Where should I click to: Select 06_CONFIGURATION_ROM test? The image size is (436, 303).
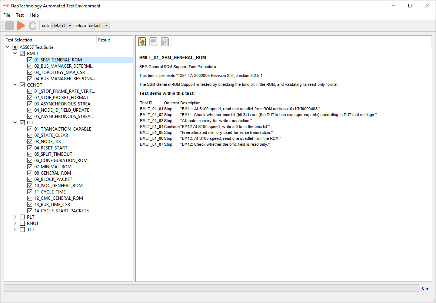click(x=61, y=161)
